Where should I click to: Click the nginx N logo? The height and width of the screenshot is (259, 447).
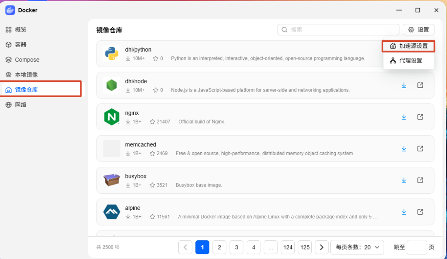[111, 117]
